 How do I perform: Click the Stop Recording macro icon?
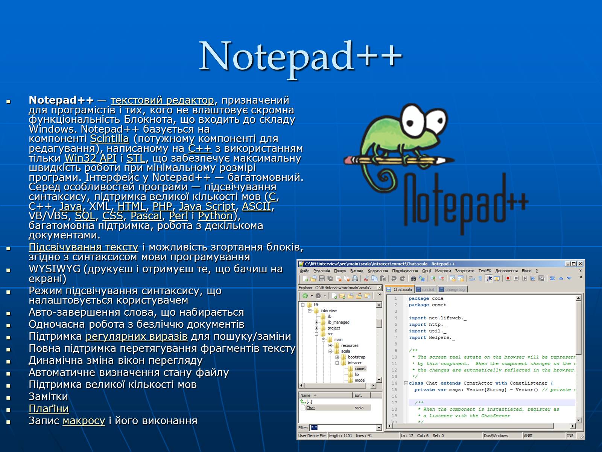(x=516, y=278)
